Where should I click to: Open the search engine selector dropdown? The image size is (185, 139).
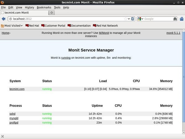coord(140,19)
